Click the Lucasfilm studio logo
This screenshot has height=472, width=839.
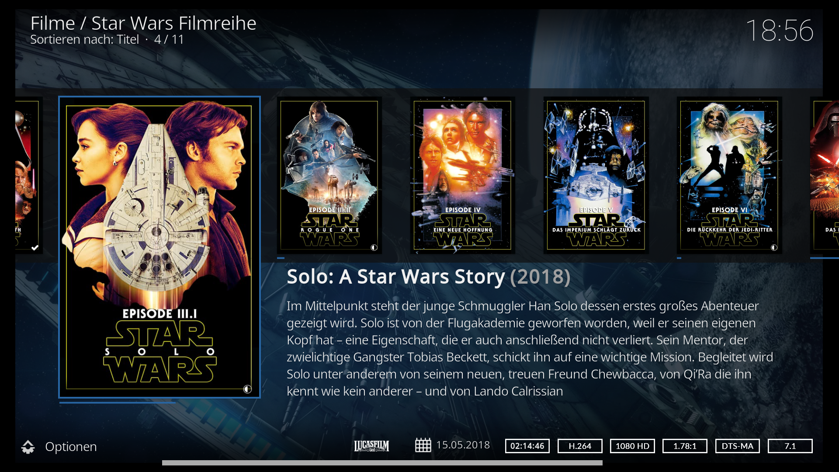371,446
